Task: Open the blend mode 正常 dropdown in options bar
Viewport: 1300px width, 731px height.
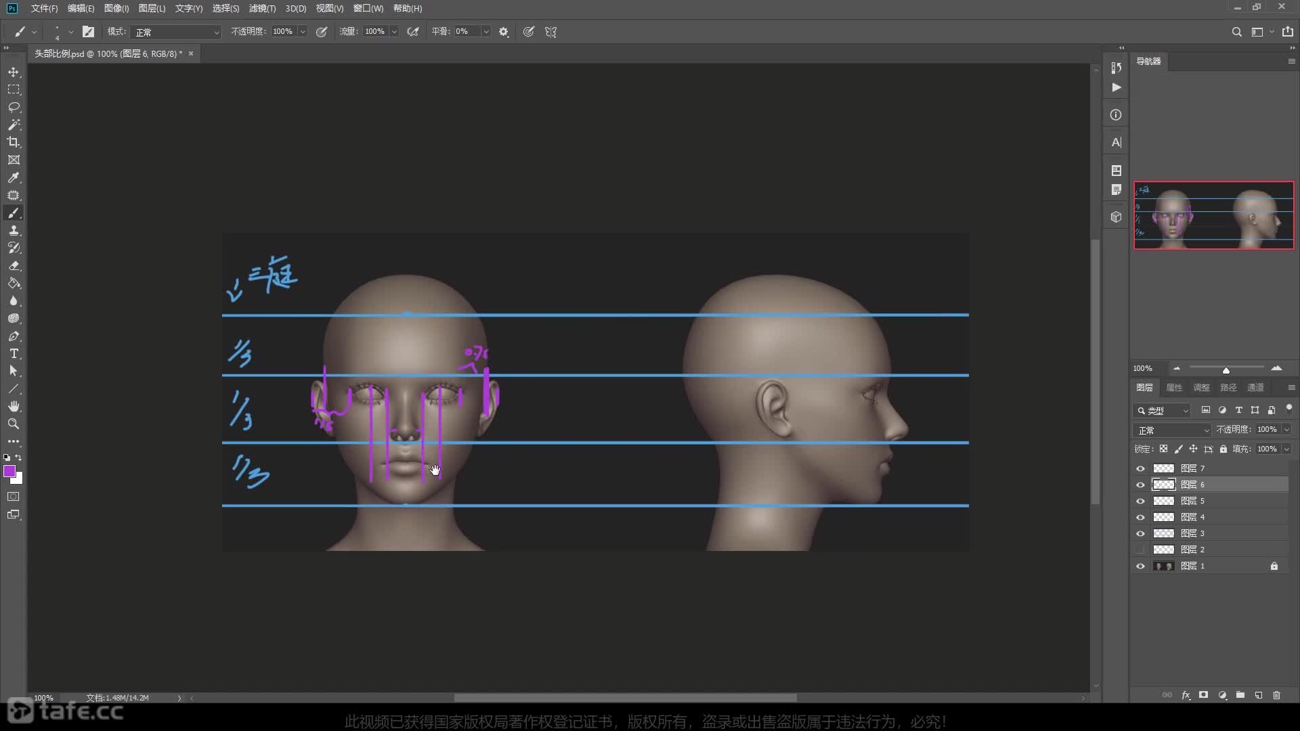Action: click(x=177, y=32)
